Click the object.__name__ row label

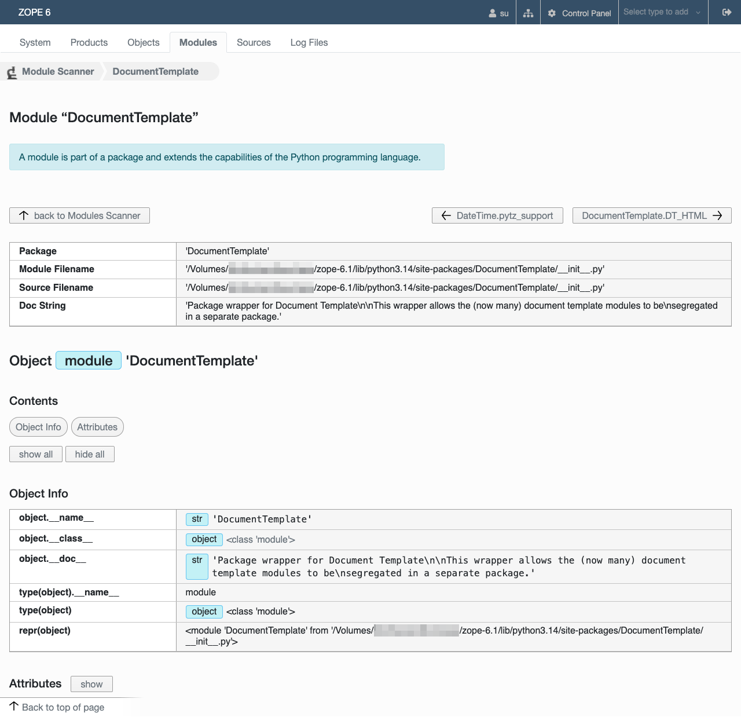tap(56, 517)
